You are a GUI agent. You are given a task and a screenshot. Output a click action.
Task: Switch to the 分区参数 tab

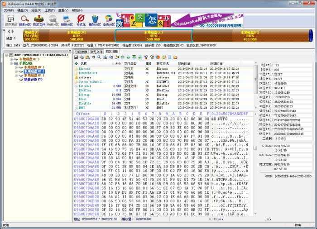coord(81,52)
